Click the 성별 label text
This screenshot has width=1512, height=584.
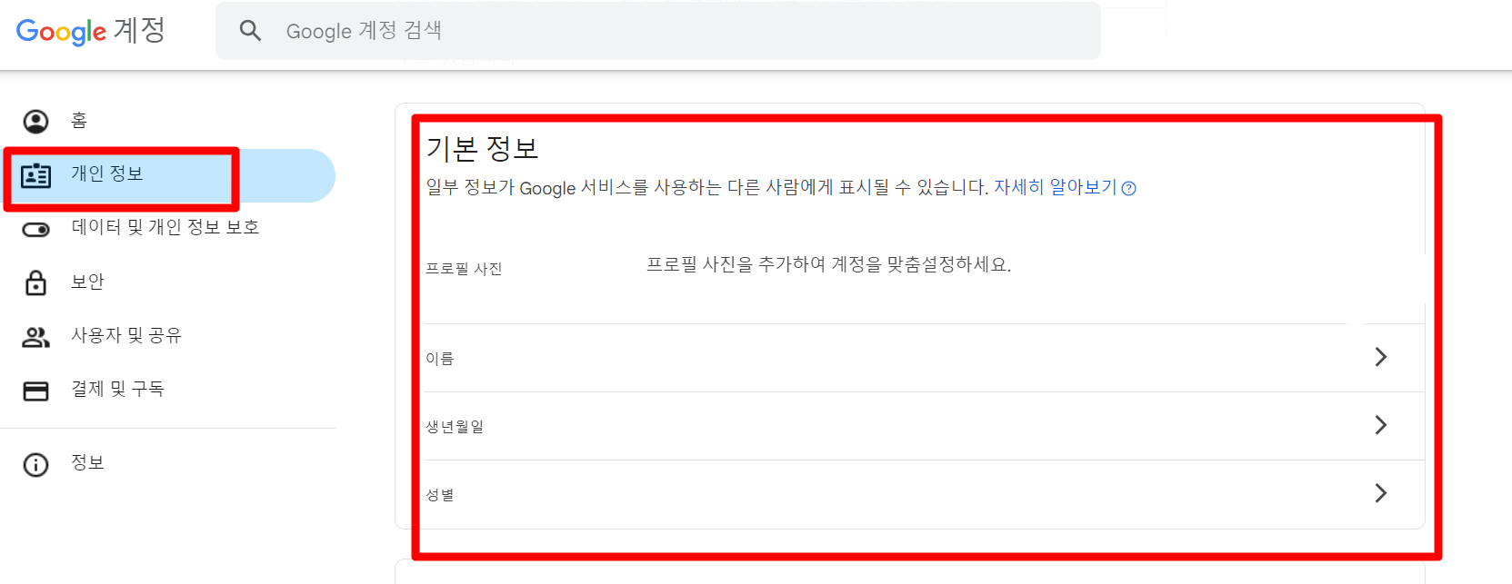pyautogui.click(x=440, y=495)
